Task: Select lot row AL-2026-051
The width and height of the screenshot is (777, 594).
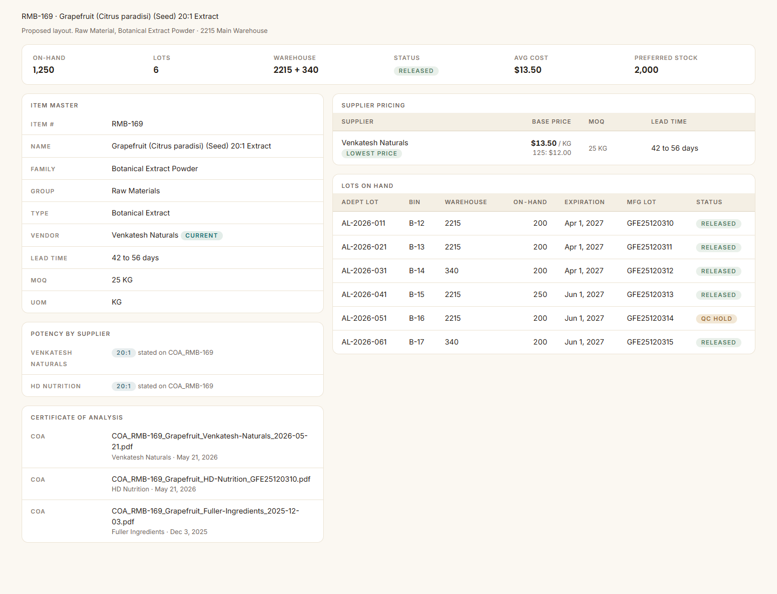Action: pyautogui.click(x=544, y=319)
